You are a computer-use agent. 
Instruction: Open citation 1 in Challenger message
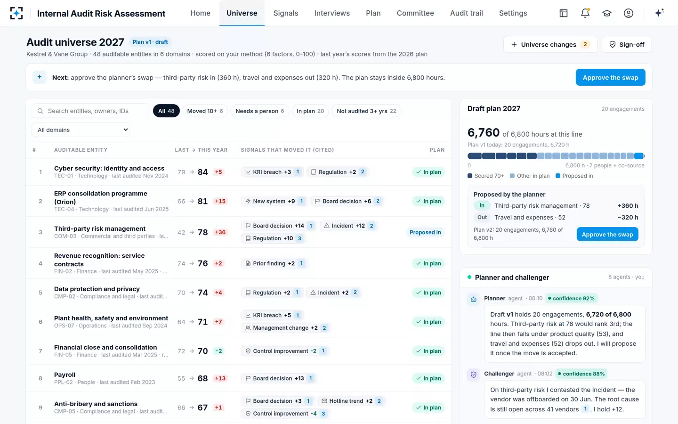tap(585, 409)
